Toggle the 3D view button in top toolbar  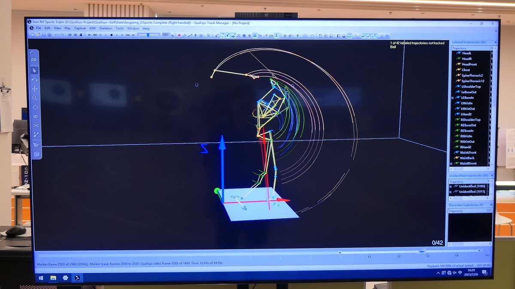75,35
